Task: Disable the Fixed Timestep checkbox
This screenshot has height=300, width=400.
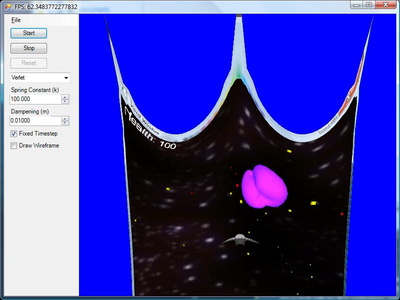Action: [x=14, y=134]
